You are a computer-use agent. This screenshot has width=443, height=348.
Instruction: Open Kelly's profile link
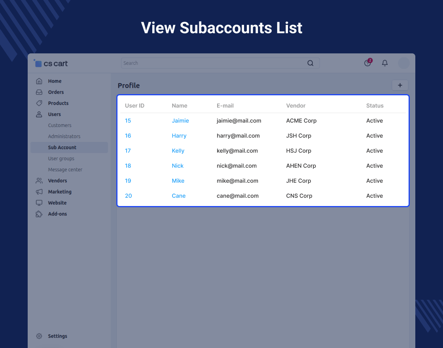178,151
